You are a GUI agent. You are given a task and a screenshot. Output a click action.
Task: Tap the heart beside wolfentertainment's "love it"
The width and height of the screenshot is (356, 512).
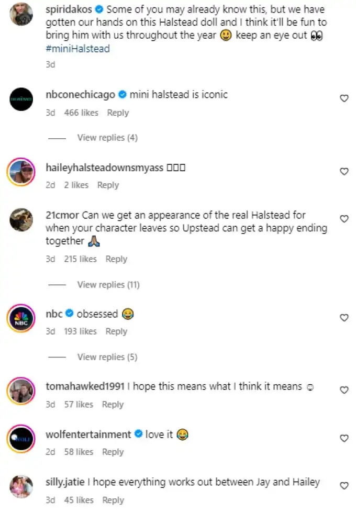click(344, 438)
